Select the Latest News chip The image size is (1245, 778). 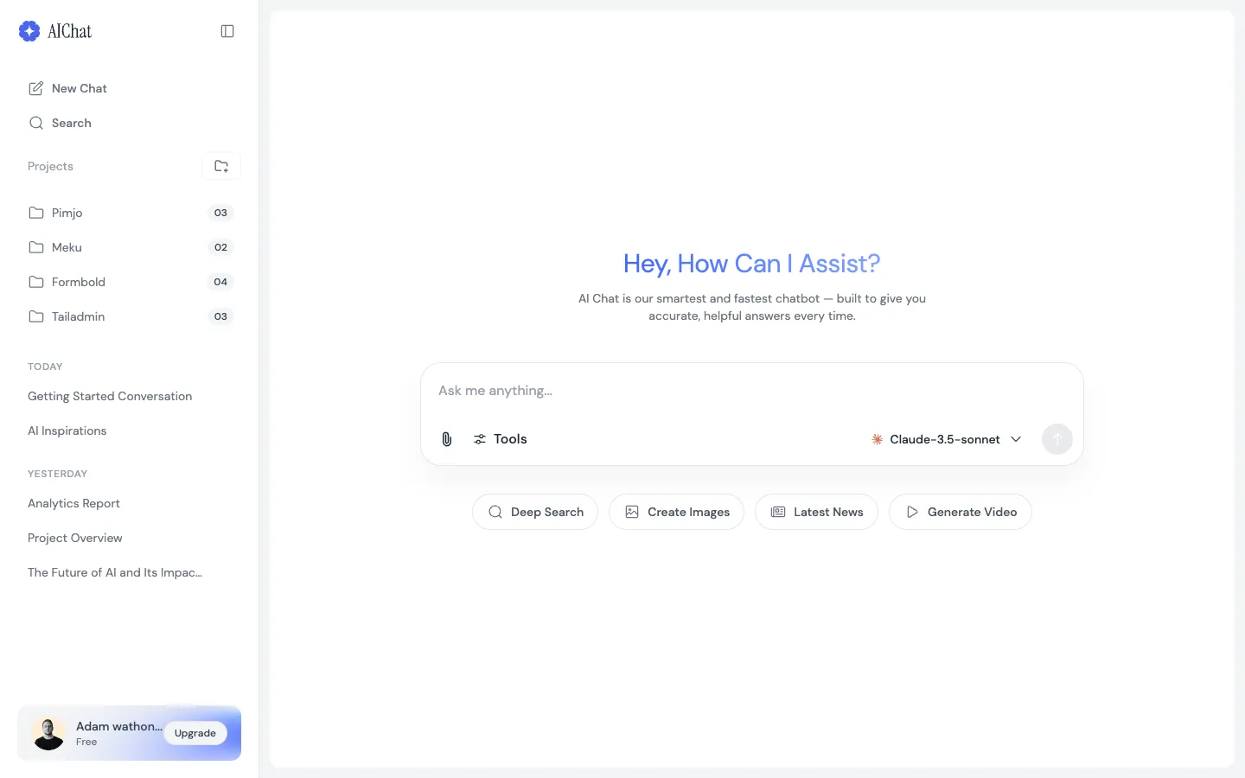816,512
